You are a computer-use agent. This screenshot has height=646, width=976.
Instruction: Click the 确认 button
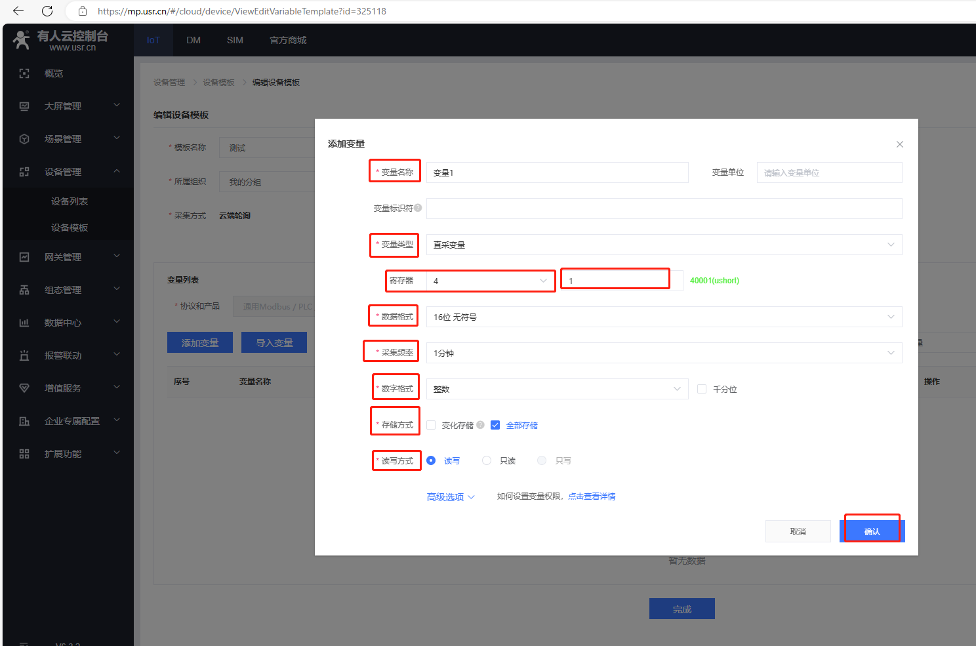[x=872, y=531]
